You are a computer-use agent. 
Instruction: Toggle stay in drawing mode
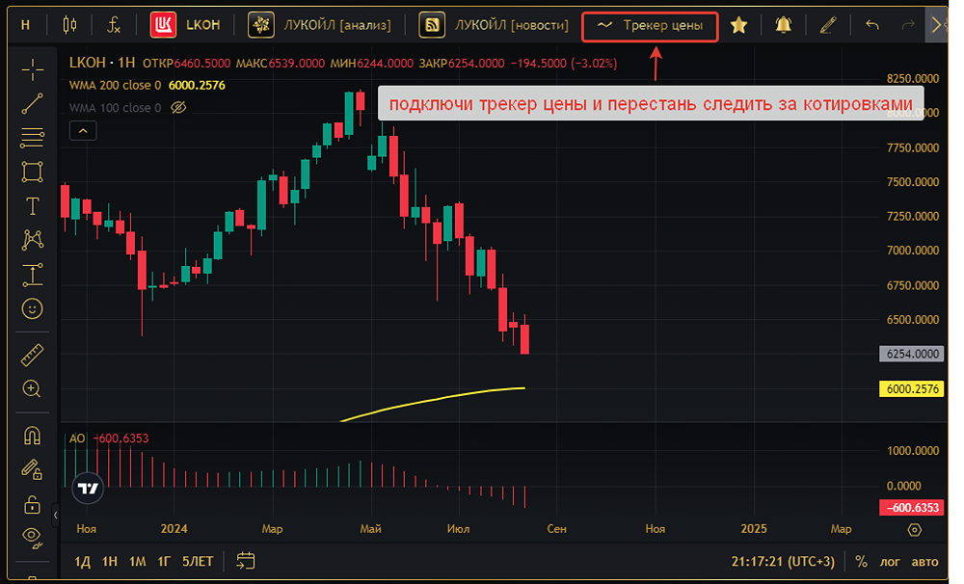[32, 469]
